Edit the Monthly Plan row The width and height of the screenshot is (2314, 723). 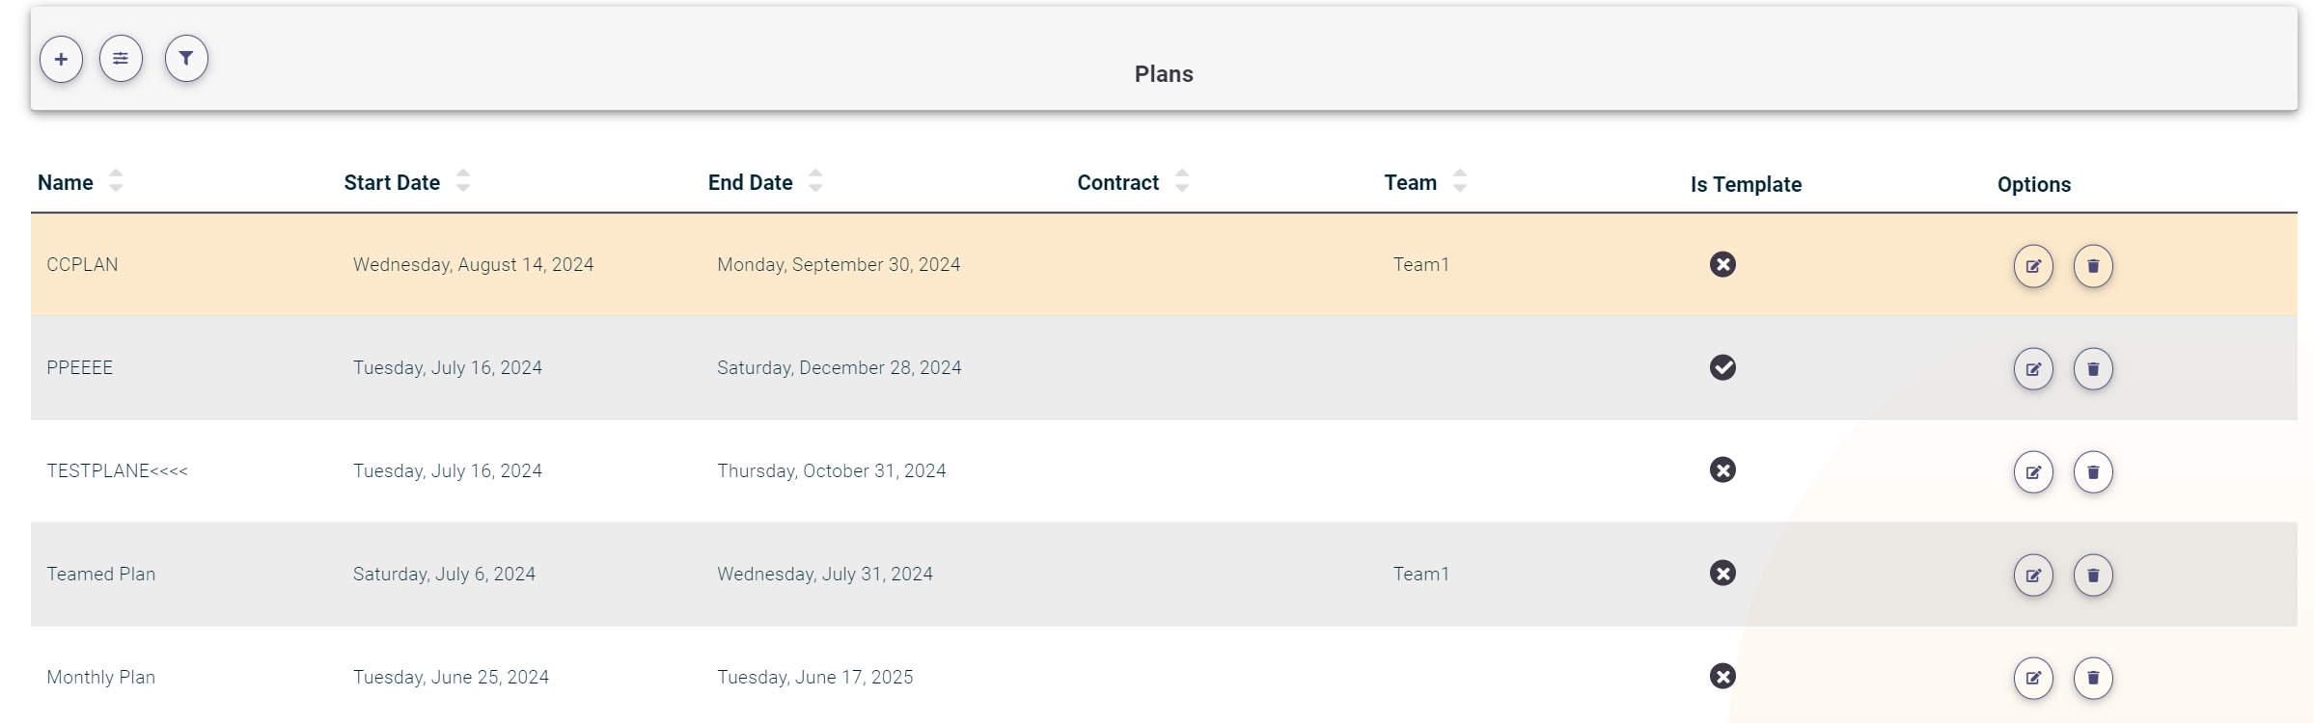[x=2032, y=678]
